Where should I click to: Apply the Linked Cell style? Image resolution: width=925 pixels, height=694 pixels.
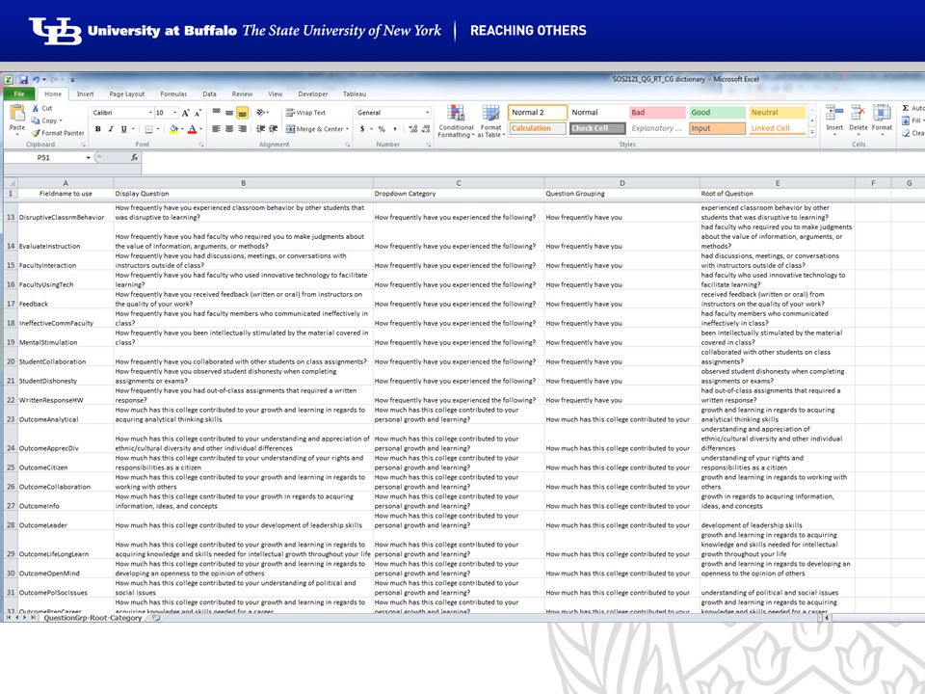point(777,128)
